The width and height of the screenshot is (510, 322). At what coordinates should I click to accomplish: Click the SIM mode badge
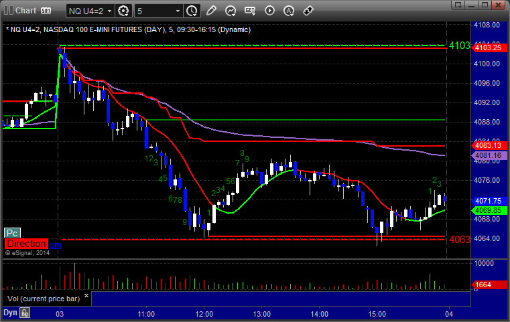(x=46, y=11)
